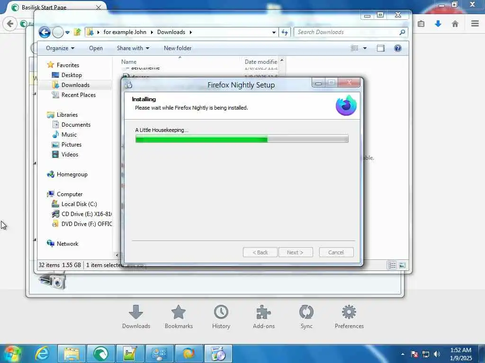The image size is (485, 363).
Task: Open the Videos library
Action: coord(70,155)
